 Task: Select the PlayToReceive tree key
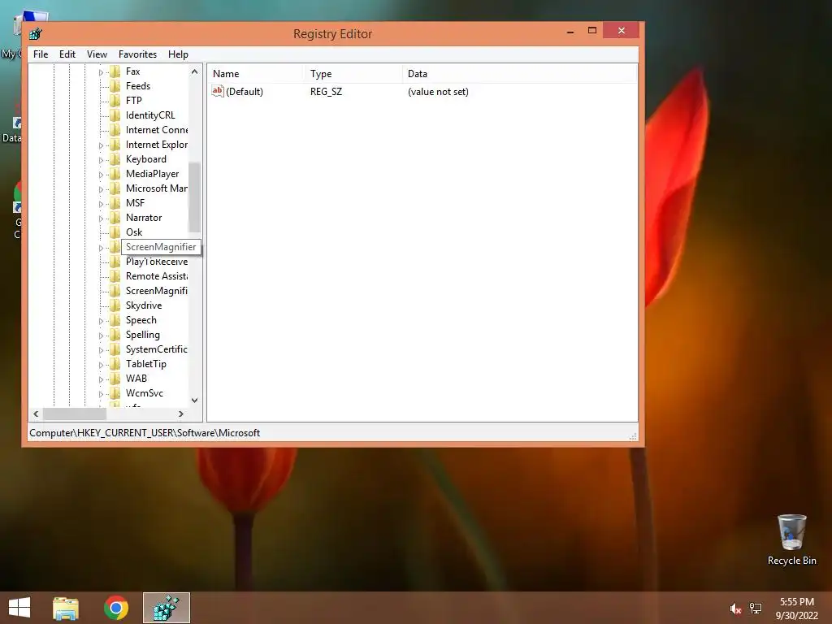[157, 262]
